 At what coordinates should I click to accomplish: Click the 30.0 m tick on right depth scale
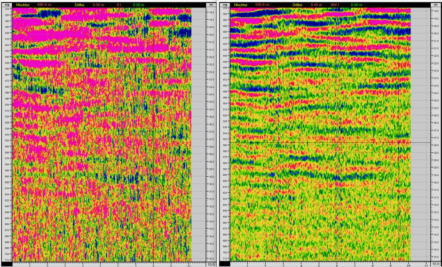click(435, 175)
